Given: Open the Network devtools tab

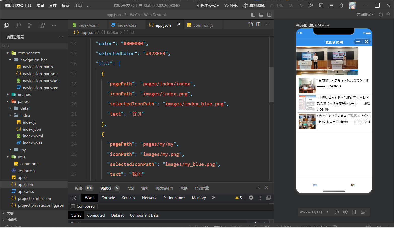Looking at the screenshot, I should (x=149, y=198).
